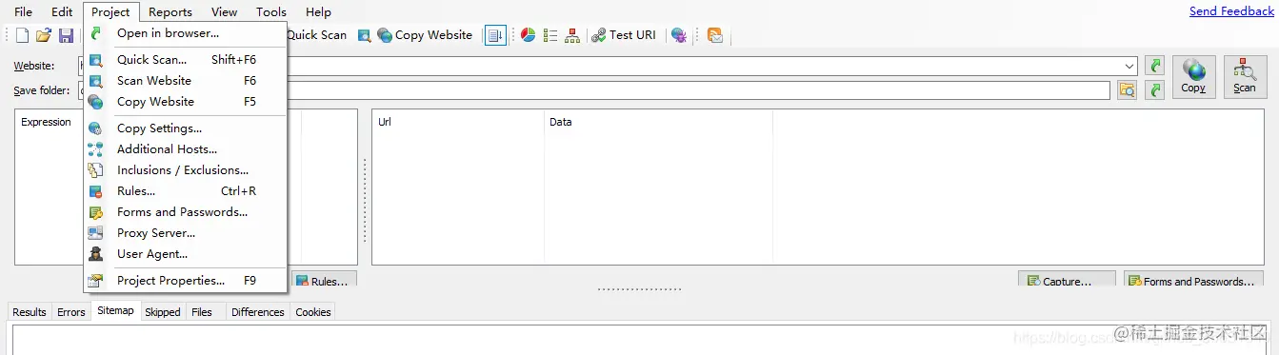Screen dimensions: 1279x355
Task: Choose Scan Website from Project menu
Action: [x=186, y=81]
